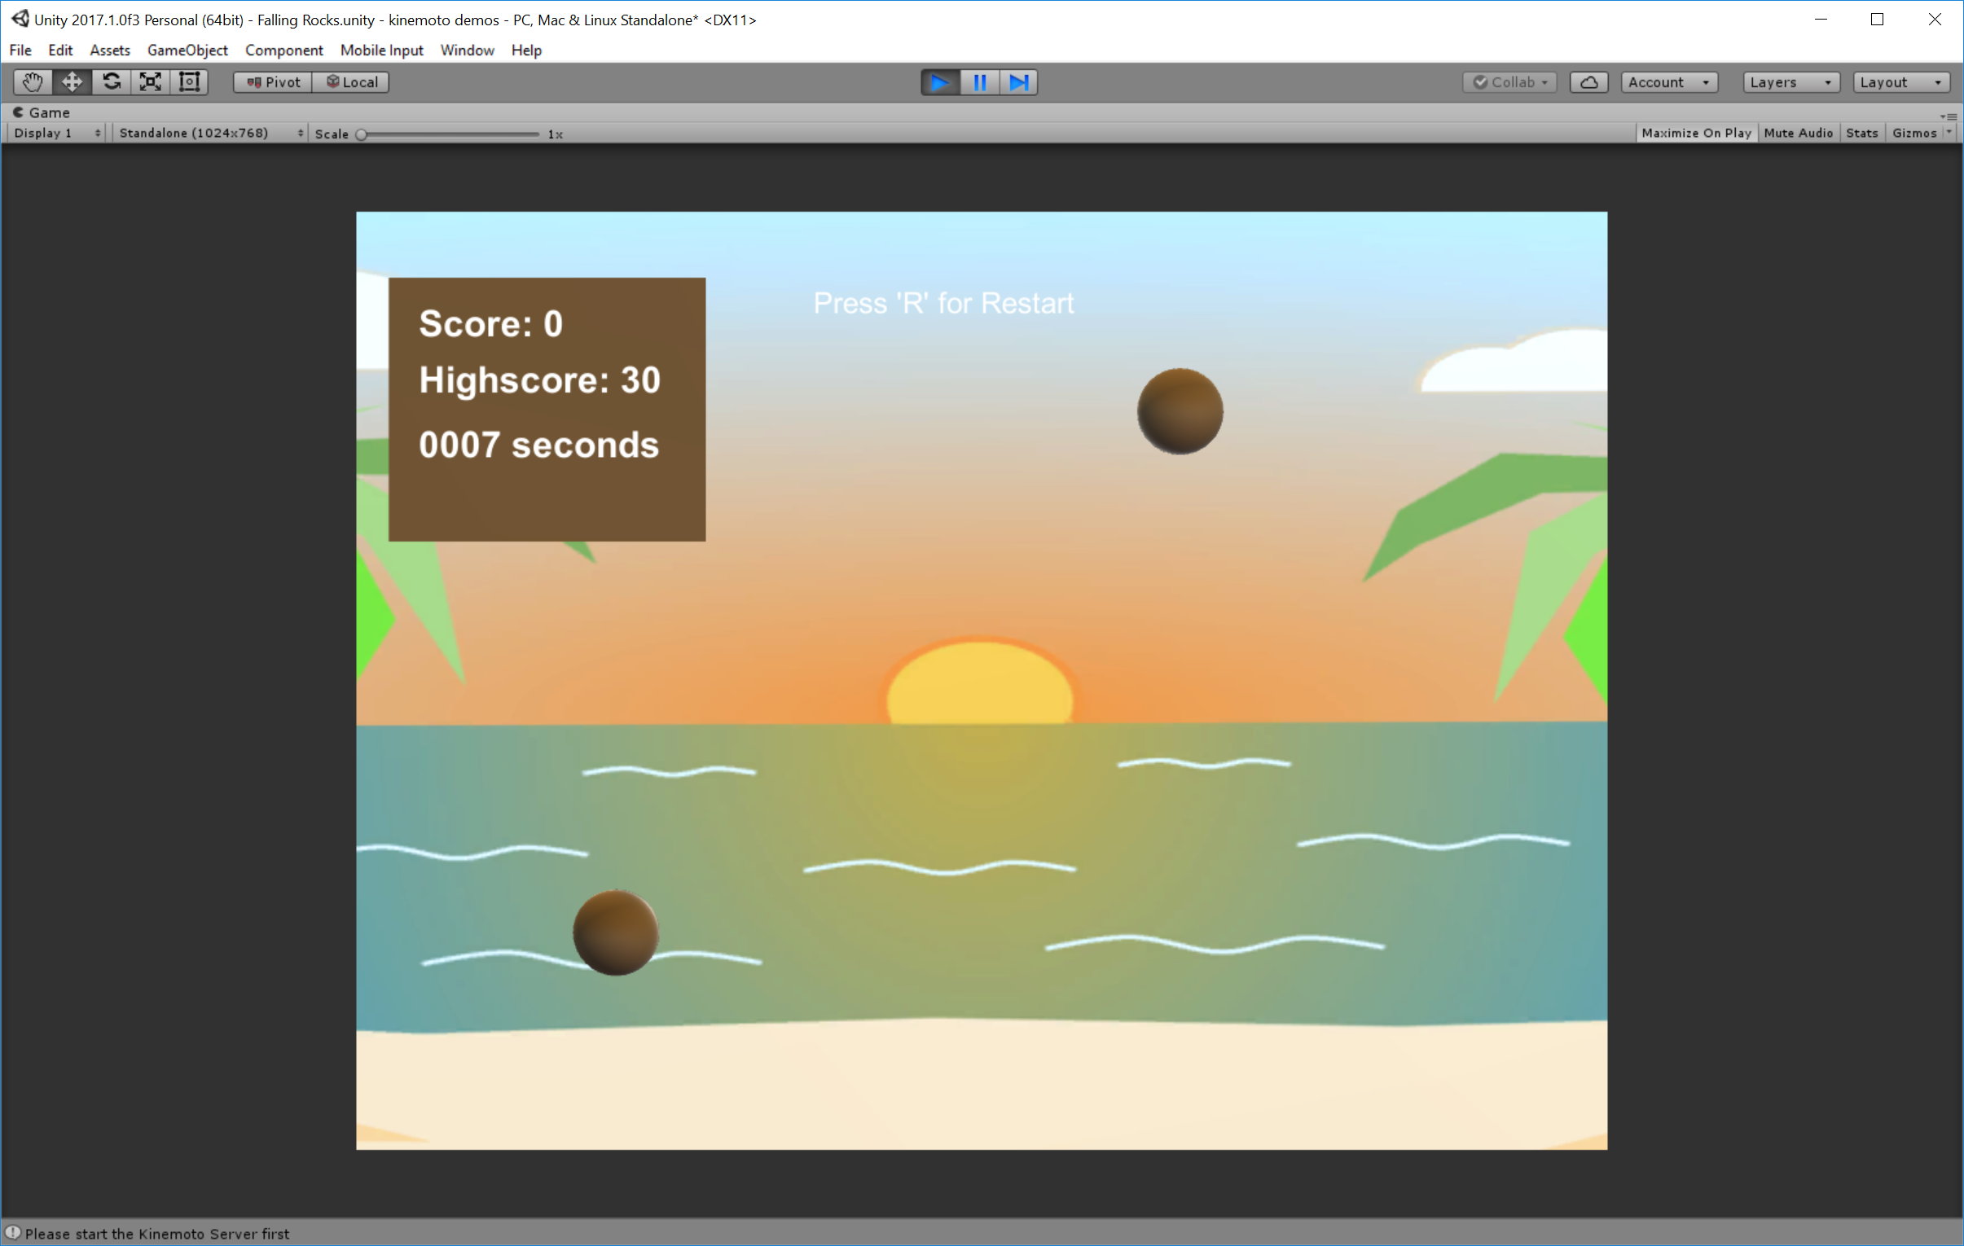Image resolution: width=1964 pixels, height=1246 pixels.
Task: Toggle Pivot handle position mode
Action: 273,82
